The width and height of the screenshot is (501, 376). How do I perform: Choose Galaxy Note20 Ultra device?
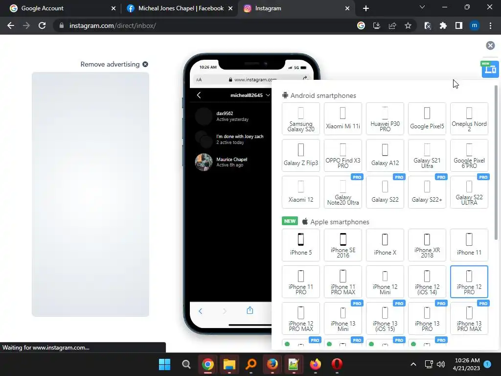coord(343,192)
